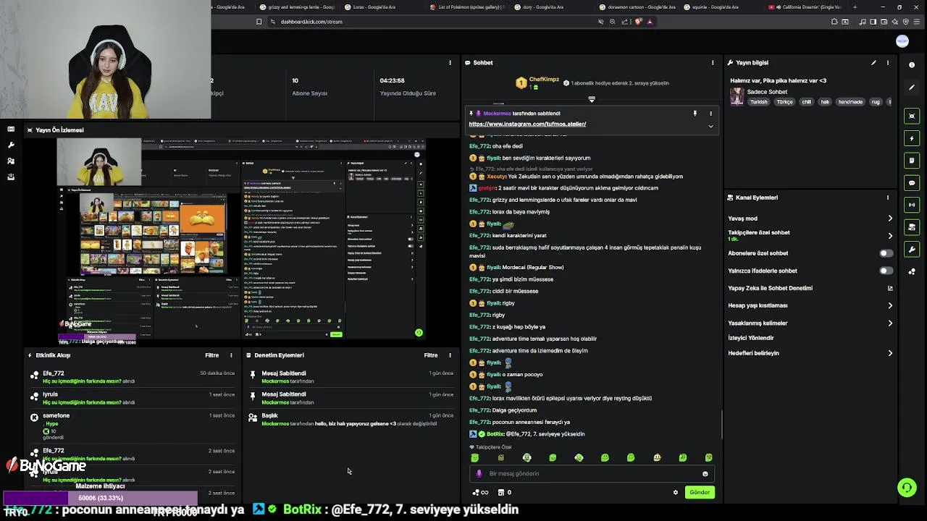Unpin the pinned Mockermos message

695,114
